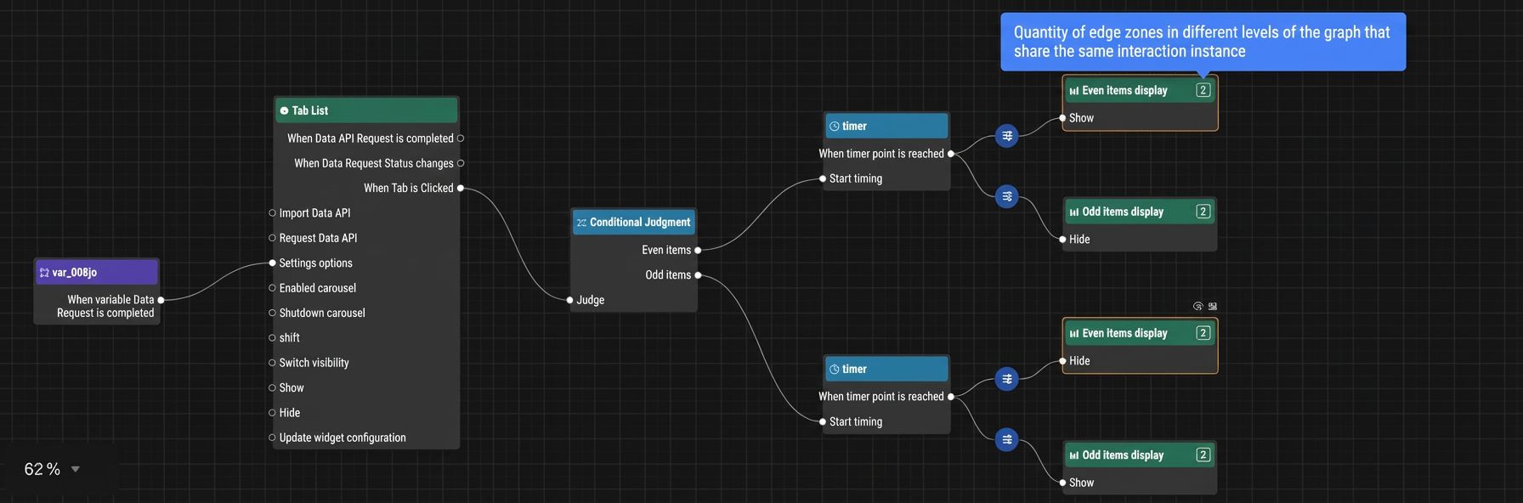Click the Request Data API input port
Image resolution: width=1523 pixels, height=503 pixels.
(x=272, y=238)
